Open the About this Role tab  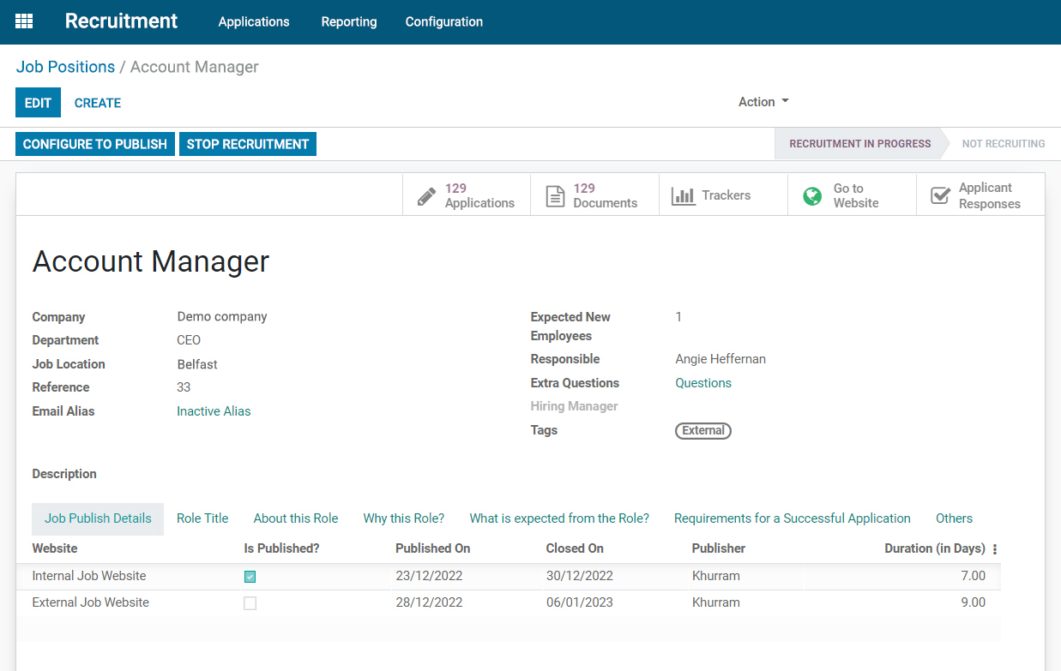coord(295,518)
